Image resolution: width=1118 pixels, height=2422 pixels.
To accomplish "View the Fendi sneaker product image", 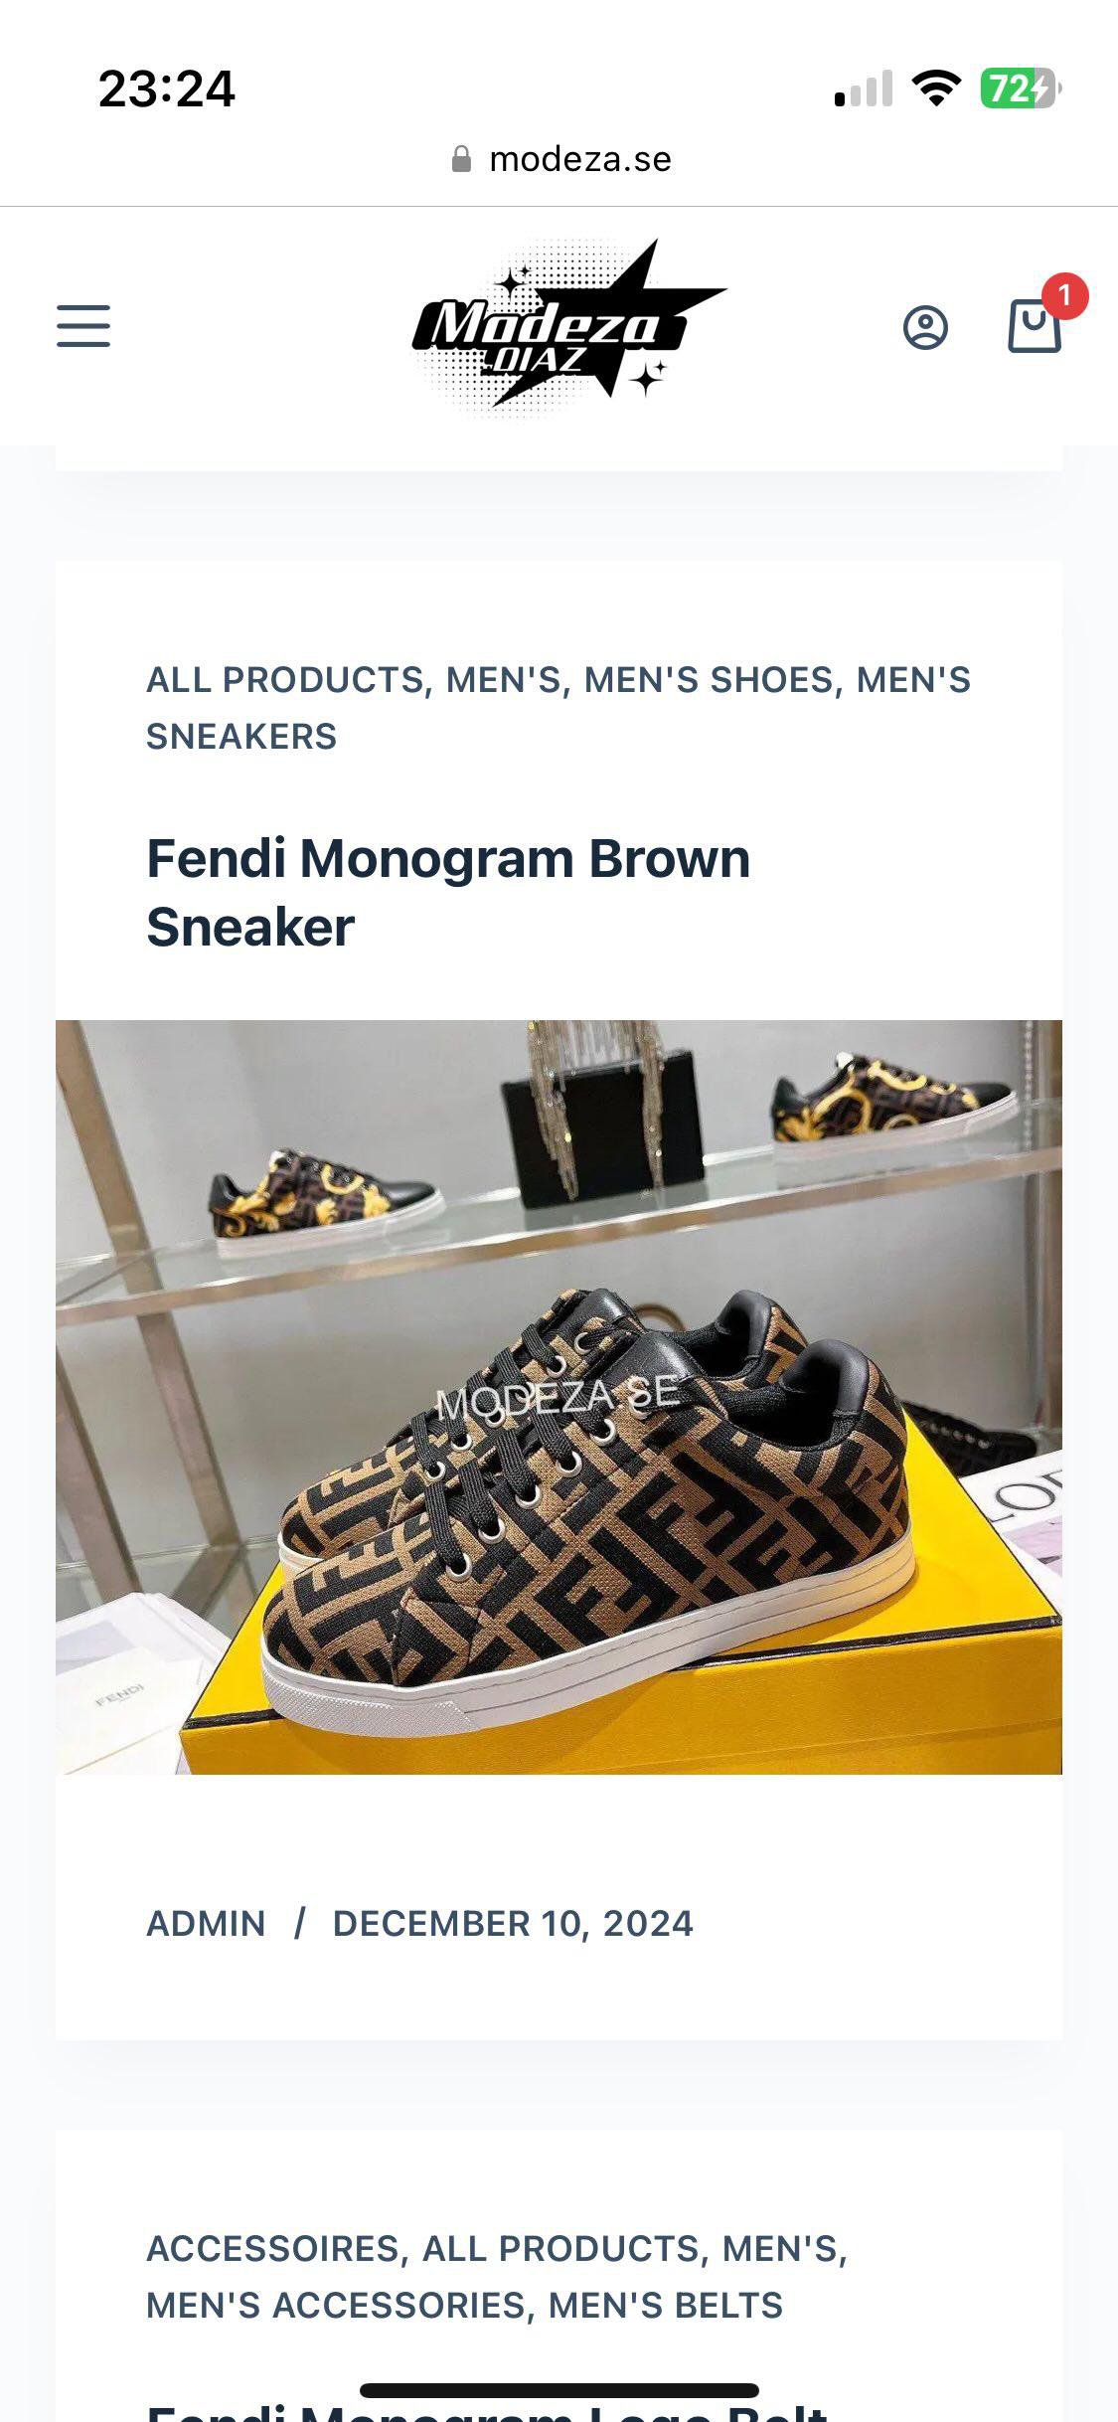I will coord(559,1397).
